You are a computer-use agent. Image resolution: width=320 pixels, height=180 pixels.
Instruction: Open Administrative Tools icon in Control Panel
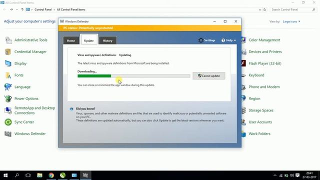point(8,40)
